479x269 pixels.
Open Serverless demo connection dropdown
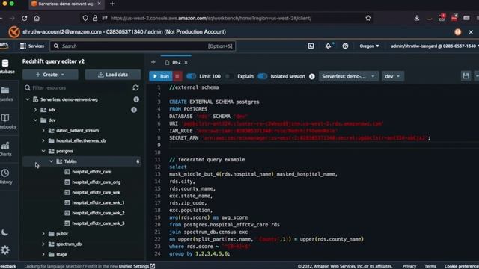pyautogui.click(x=349, y=76)
